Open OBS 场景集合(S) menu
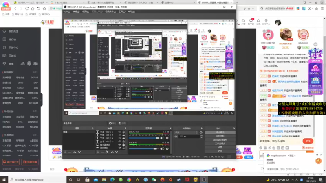Viewport: 326px width, 183px height. point(110,12)
